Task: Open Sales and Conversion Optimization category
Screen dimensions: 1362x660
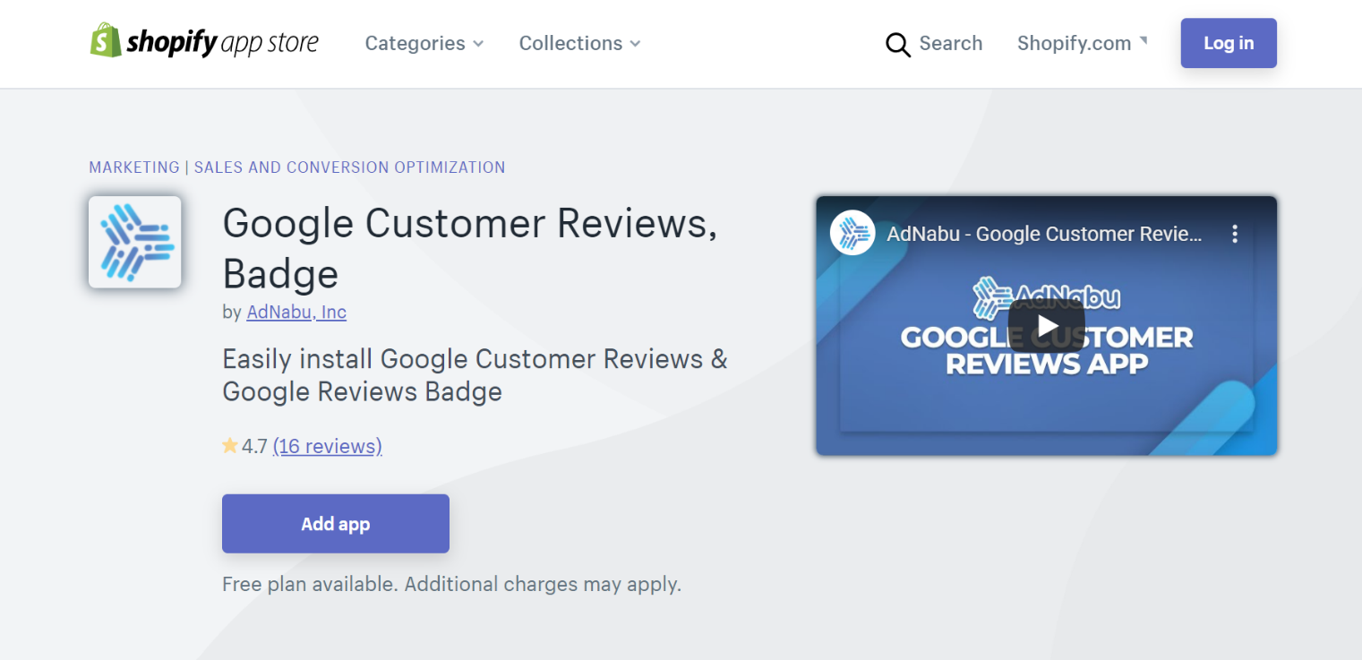Action: [349, 167]
